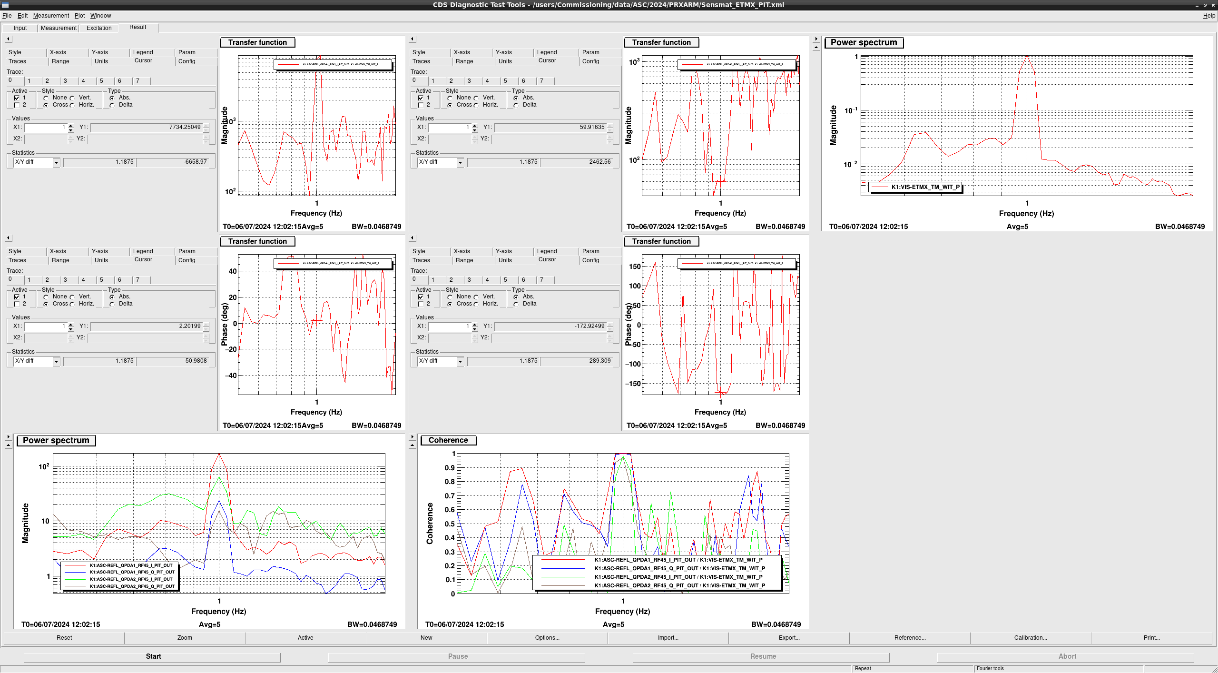Click the window menu icon in the title bar
The height and width of the screenshot is (673, 1218).
click(5, 5)
